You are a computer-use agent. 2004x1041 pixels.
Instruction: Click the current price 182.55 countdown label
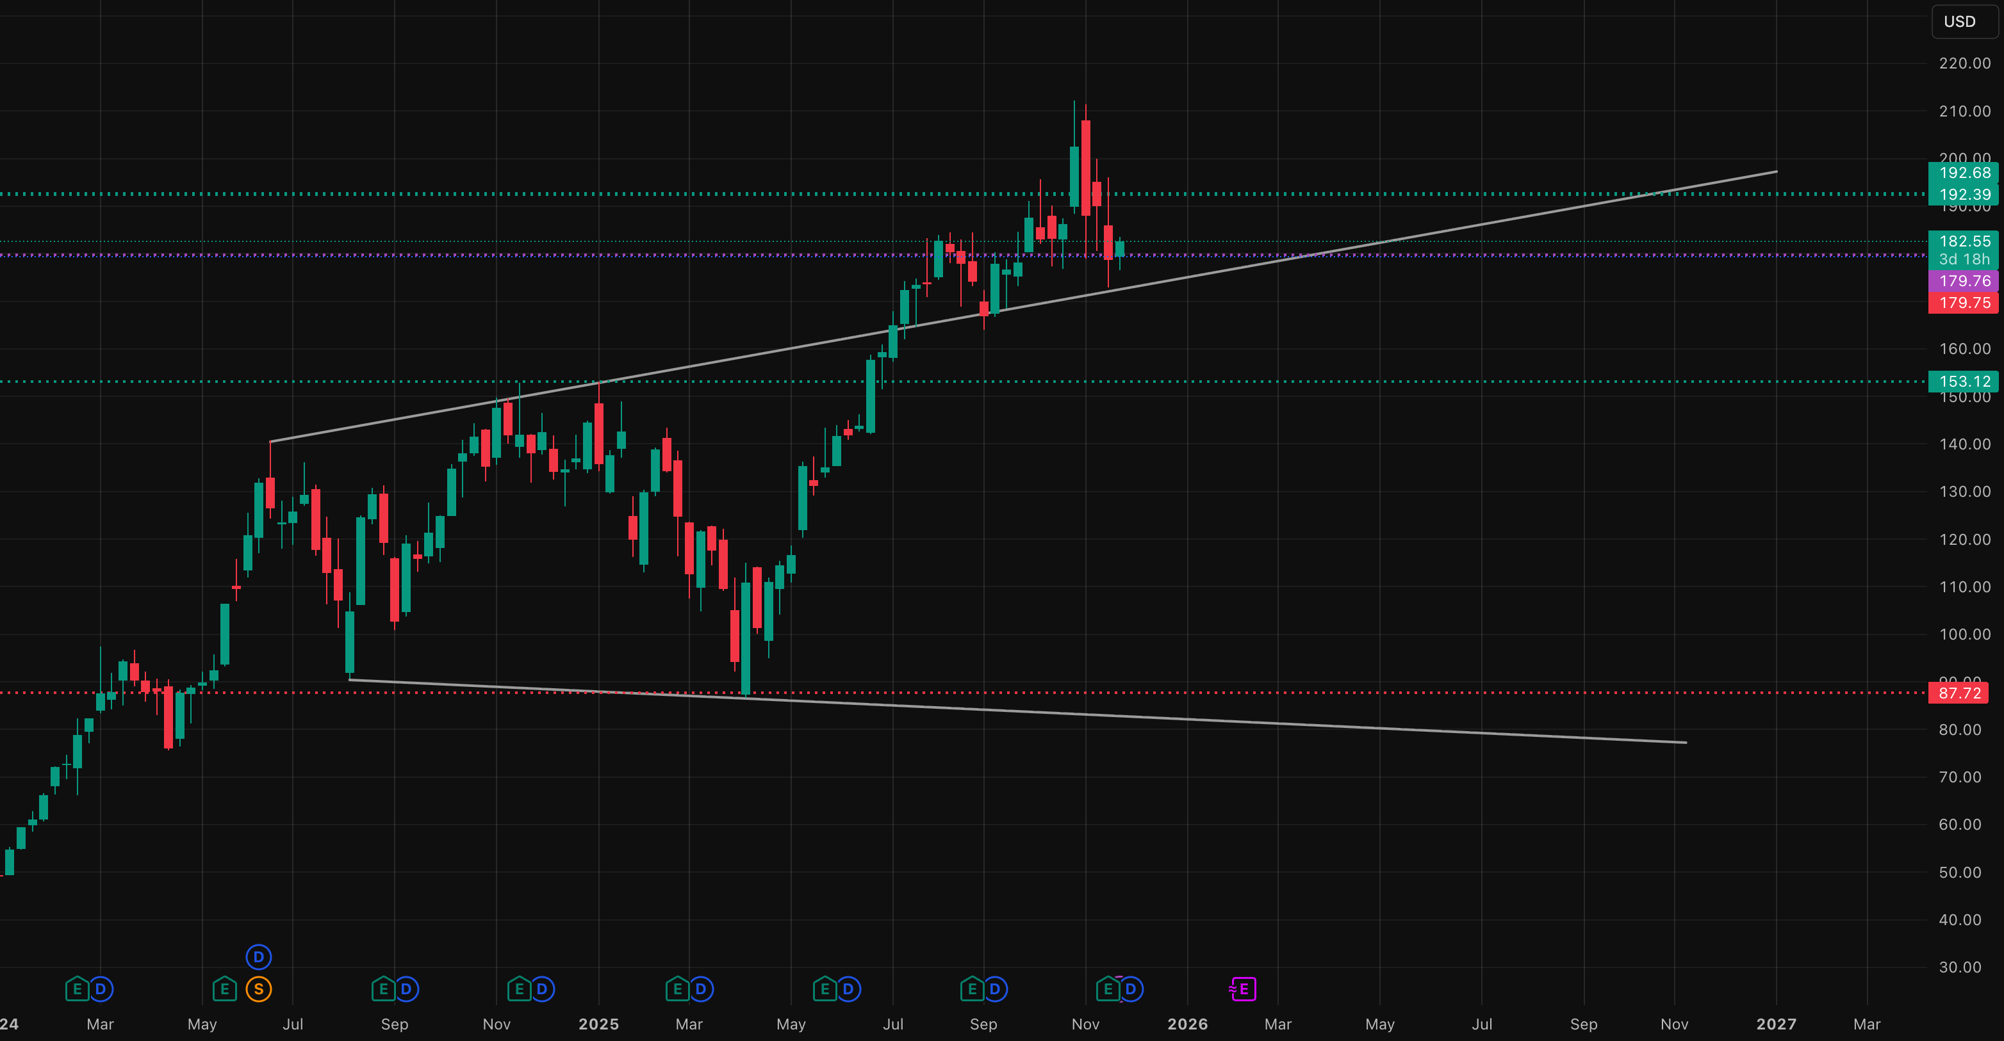1963,250
